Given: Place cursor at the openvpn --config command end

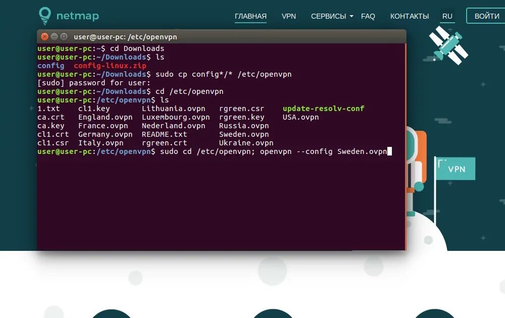Looking at the screenshot, I should click(389, 151).
